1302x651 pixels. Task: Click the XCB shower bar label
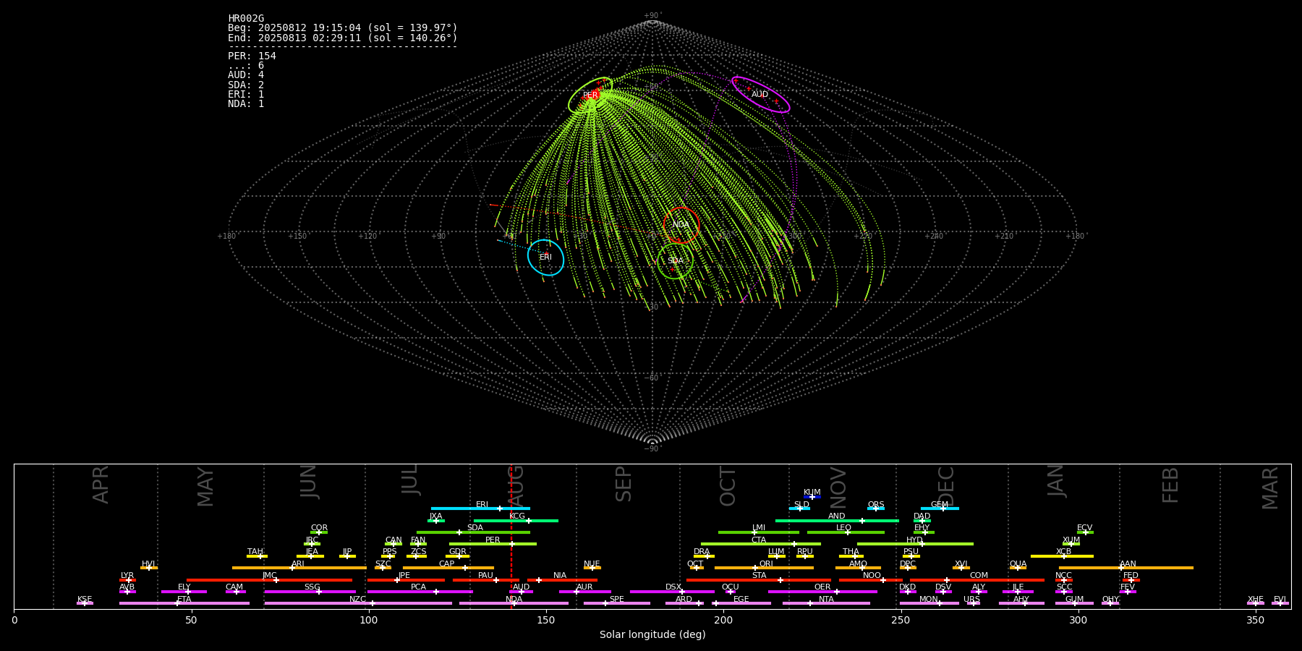(x=1063, y=552)
